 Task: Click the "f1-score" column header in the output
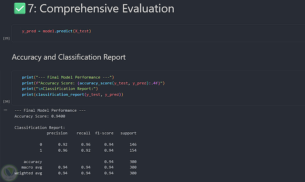(105, 133)
